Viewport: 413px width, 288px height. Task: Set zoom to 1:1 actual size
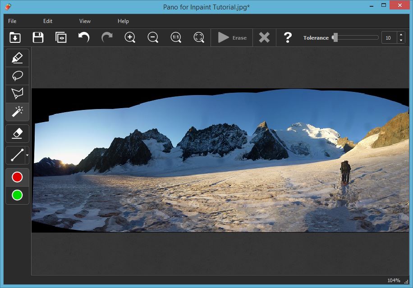176,38
